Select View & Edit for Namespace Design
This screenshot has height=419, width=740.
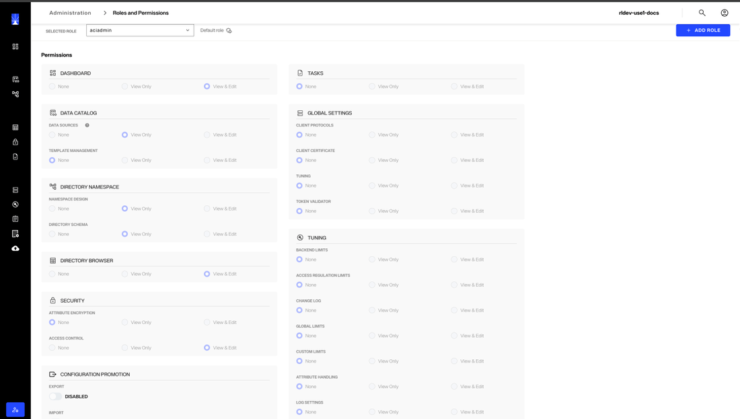(x=207, y=208)
